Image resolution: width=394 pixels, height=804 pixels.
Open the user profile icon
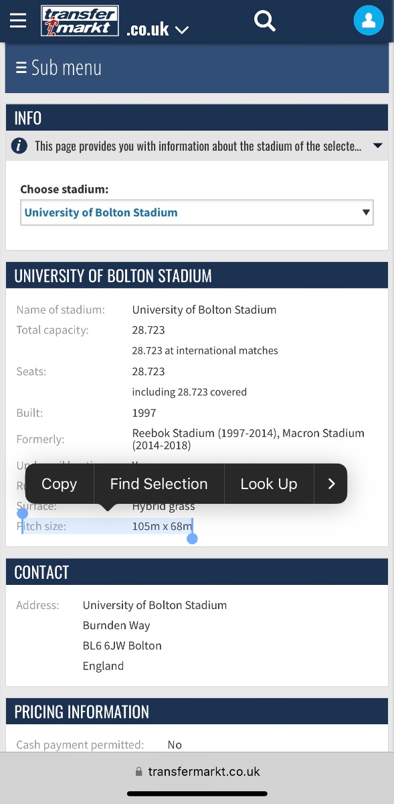368,21
